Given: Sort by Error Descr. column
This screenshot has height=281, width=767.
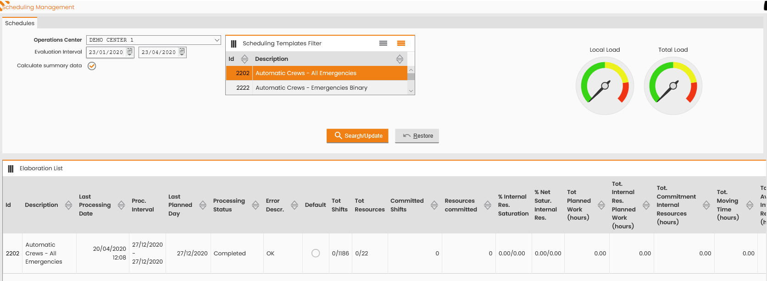Looking at the screenshot, I should click(295, 205).
